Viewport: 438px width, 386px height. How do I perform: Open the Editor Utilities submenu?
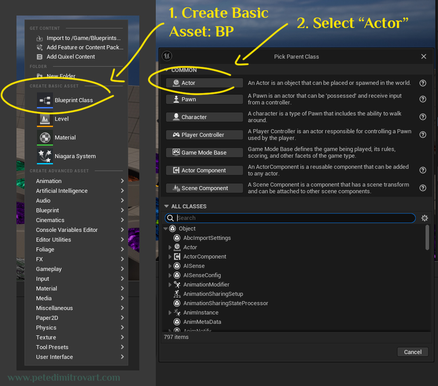[x=76, y=239]
